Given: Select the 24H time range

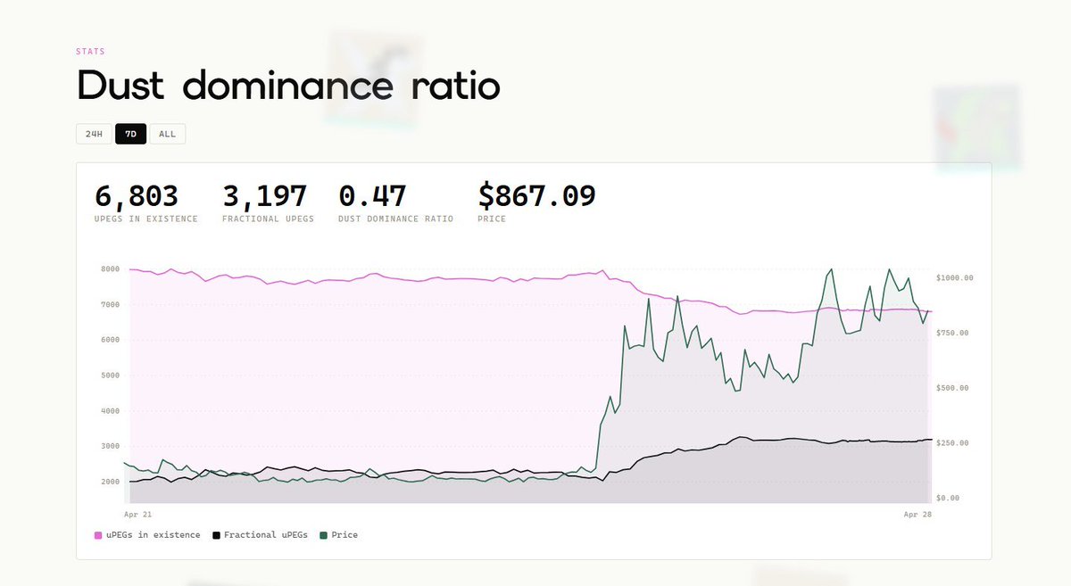Looking at the screenshot, I should click(94, 134).
